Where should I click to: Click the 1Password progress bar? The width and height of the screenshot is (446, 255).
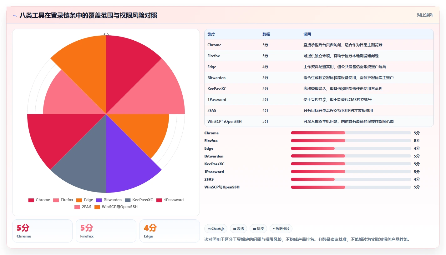(x=351, y=172)
